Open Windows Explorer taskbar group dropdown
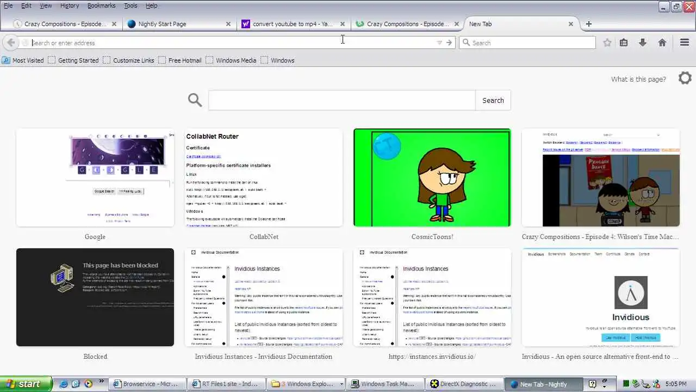 [x=341, y=384]
